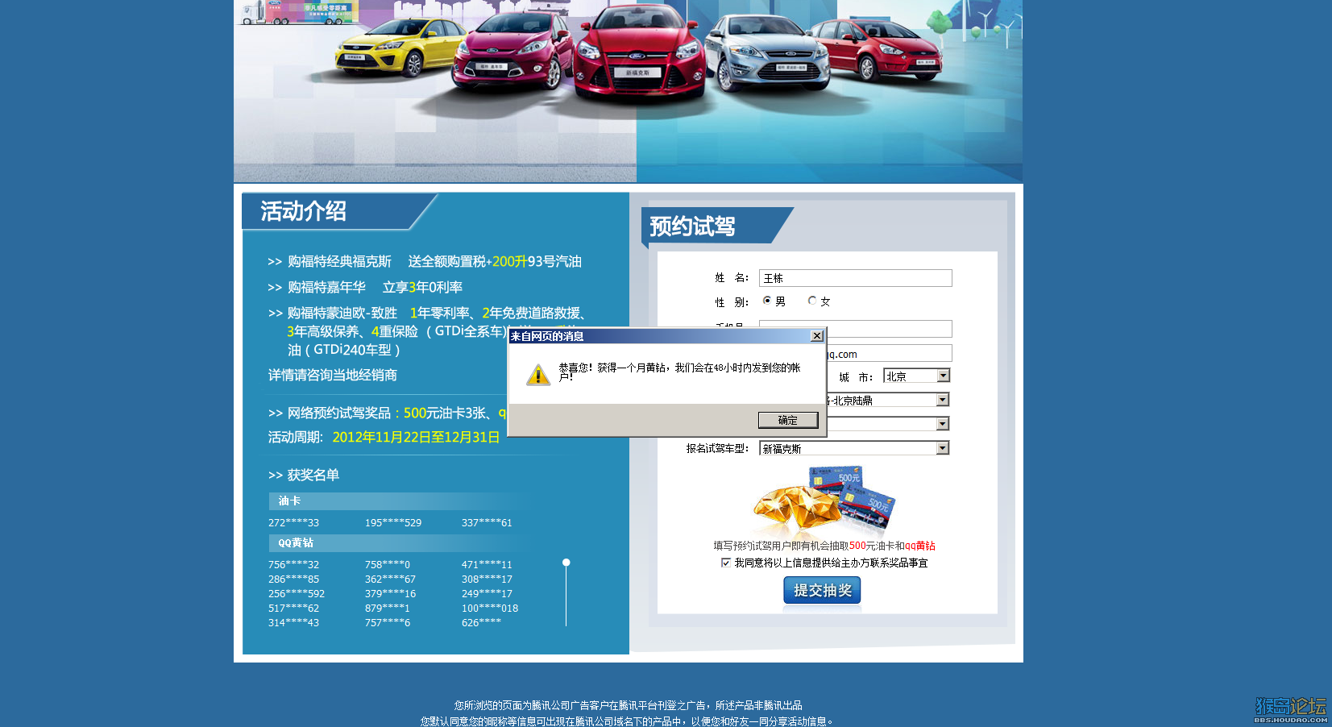
Task: Click the bus banner image in the header corner
Action: (x=298, y=12)
